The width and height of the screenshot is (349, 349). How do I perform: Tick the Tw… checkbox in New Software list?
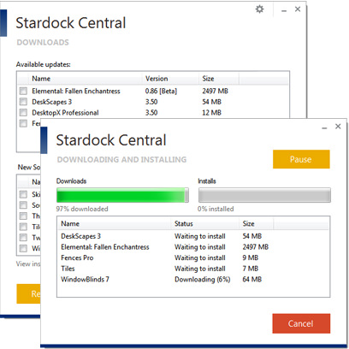[x=23, y=238]
